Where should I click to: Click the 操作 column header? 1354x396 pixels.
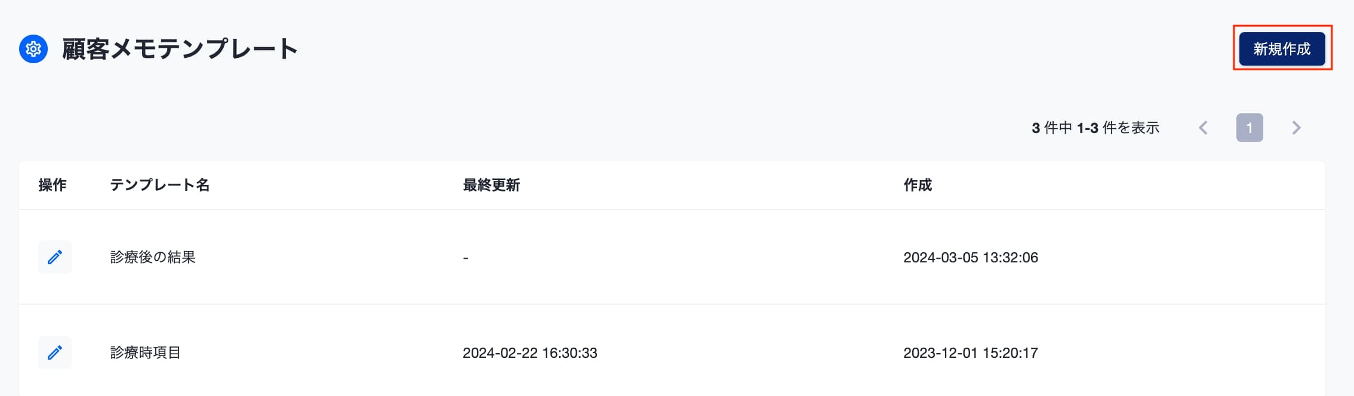point(53,185)
